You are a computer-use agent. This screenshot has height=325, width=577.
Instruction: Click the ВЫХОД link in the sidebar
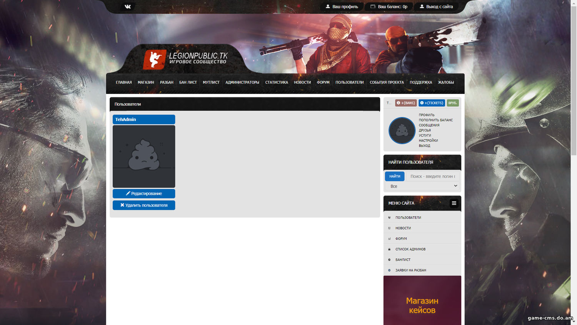(425, 146)
